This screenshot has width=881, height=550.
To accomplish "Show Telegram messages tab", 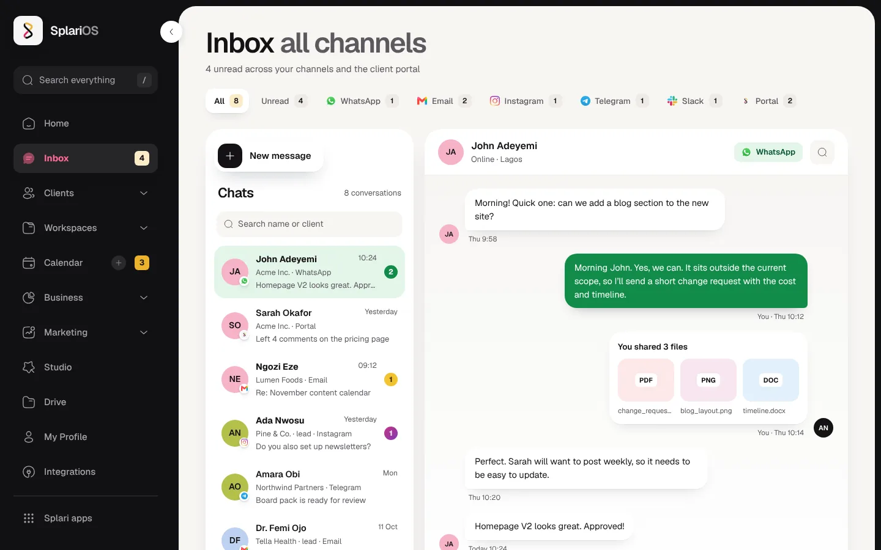I will tap(614, 101).
